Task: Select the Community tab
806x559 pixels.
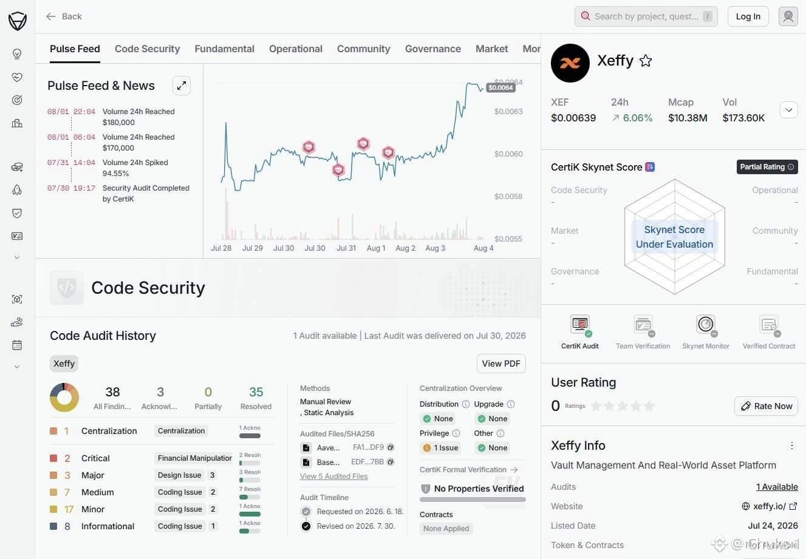Action: click(x=364, y=49)
